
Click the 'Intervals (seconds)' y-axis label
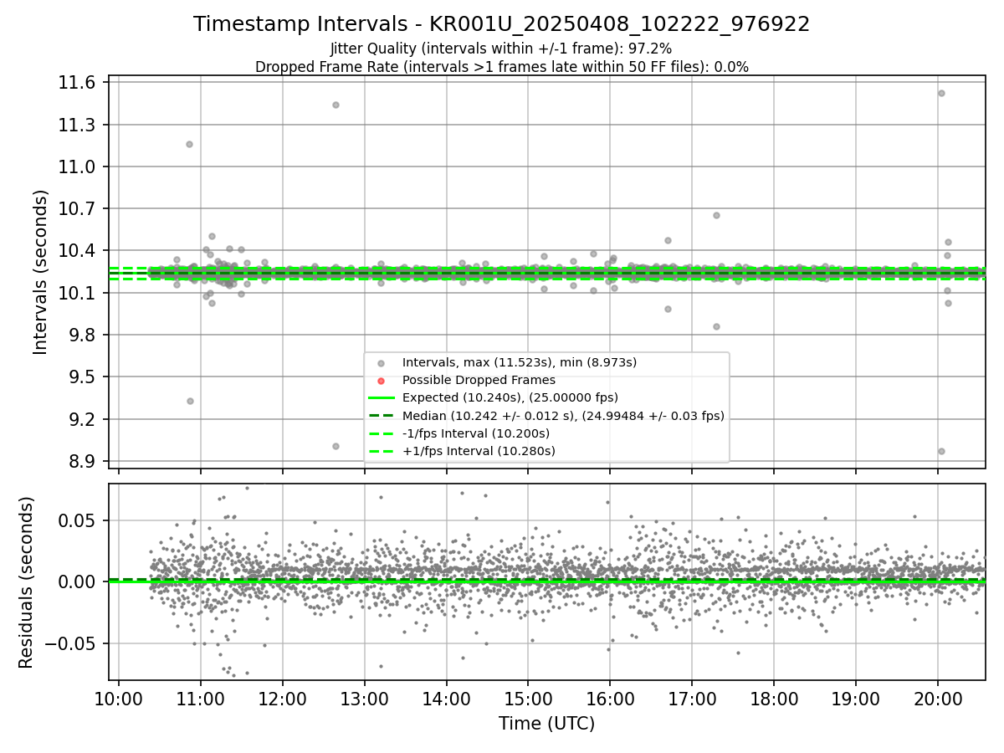coord(41,272)
